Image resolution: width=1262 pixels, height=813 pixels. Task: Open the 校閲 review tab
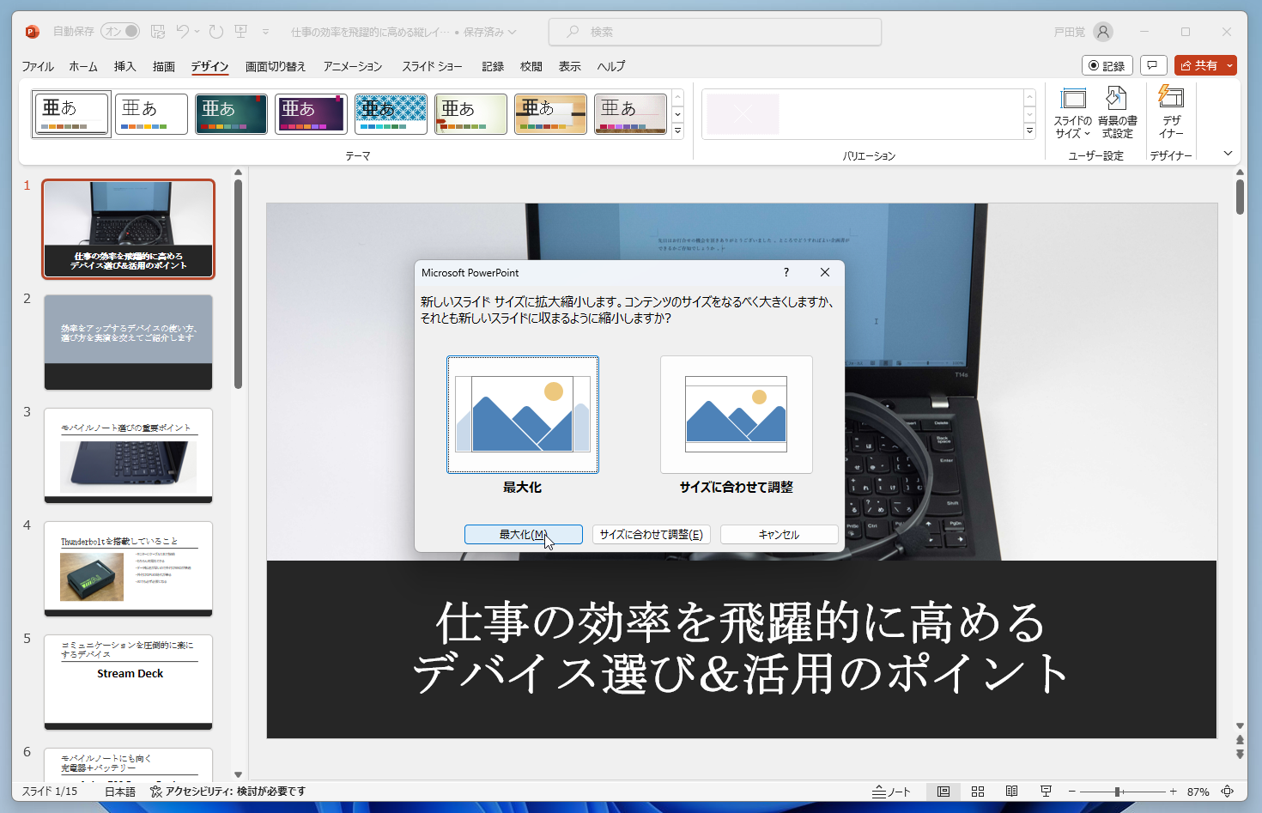(531, 66)
